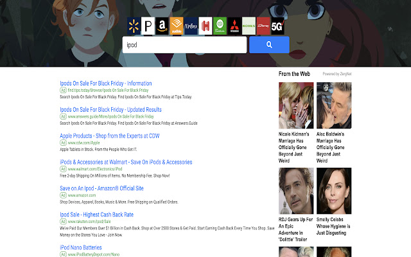Click the find.tips.today ad URL
411x257 pixels.
[x=108, y=90]
